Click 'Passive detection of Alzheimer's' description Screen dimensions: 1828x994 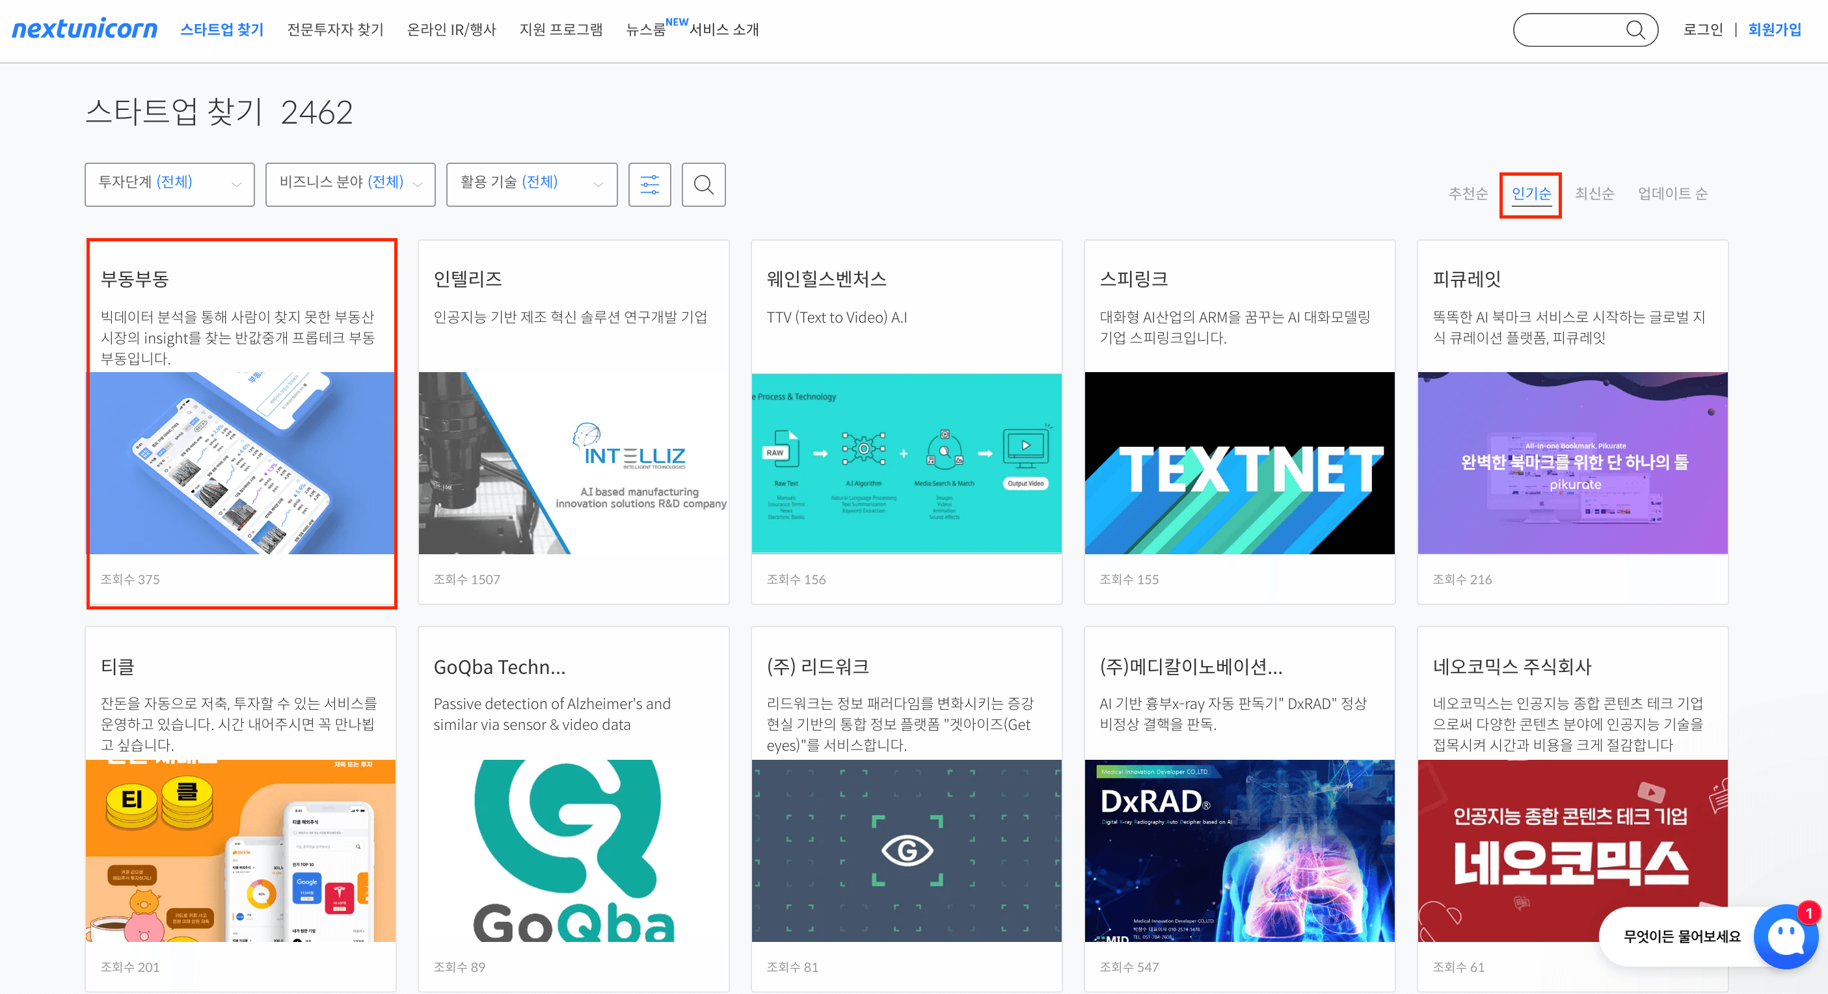coord(552,714)
